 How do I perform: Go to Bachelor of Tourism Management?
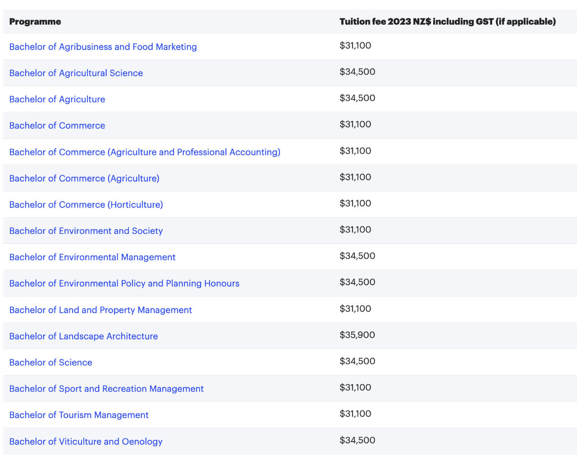[79, 415]
